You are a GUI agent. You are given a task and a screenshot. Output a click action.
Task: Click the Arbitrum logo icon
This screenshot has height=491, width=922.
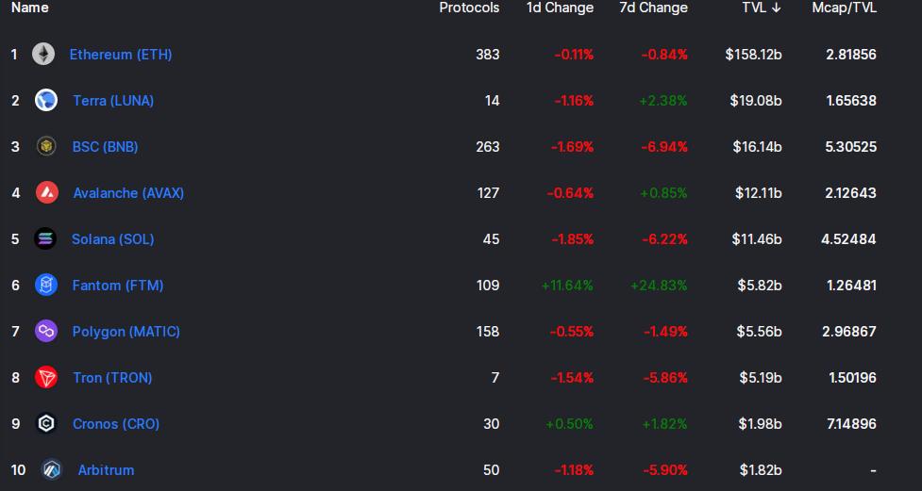click(x=51, y=470)
